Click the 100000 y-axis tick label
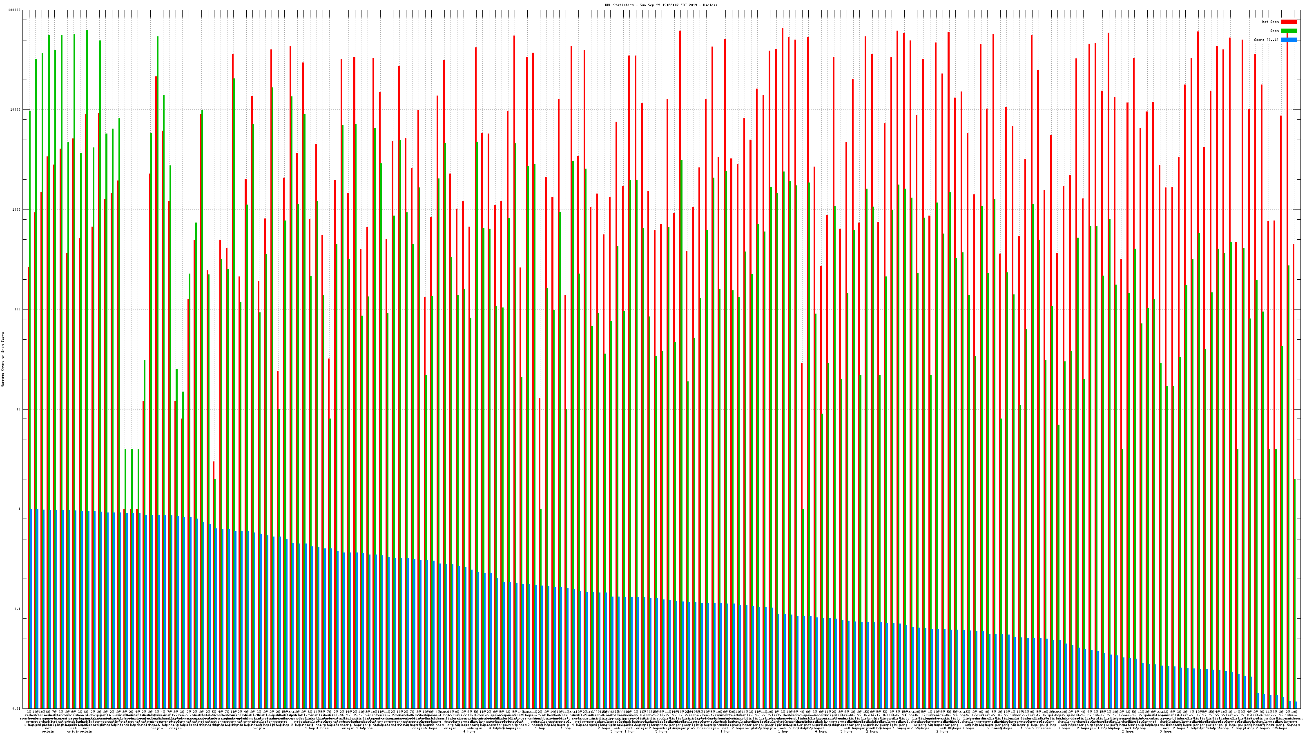 (x=15, y=10)
